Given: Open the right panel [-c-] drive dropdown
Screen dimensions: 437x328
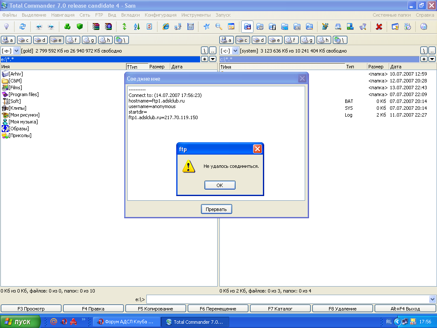Looking at the screenshot, I should [236, 51].
